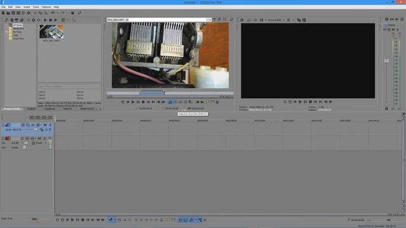Open the Edit menu
This screenshot has width=406, height=228.
pyautogui.click(x=10, y=7)
